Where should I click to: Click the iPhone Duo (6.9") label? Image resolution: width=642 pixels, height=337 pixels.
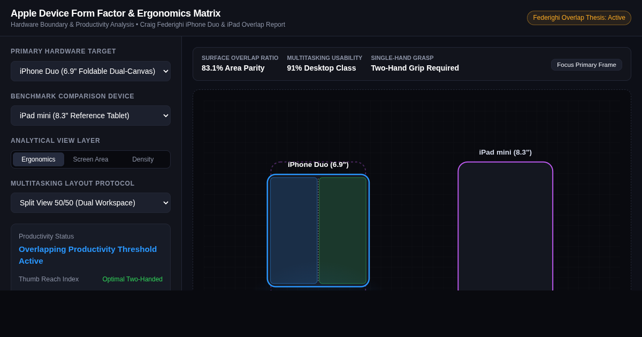click(318, 165)
